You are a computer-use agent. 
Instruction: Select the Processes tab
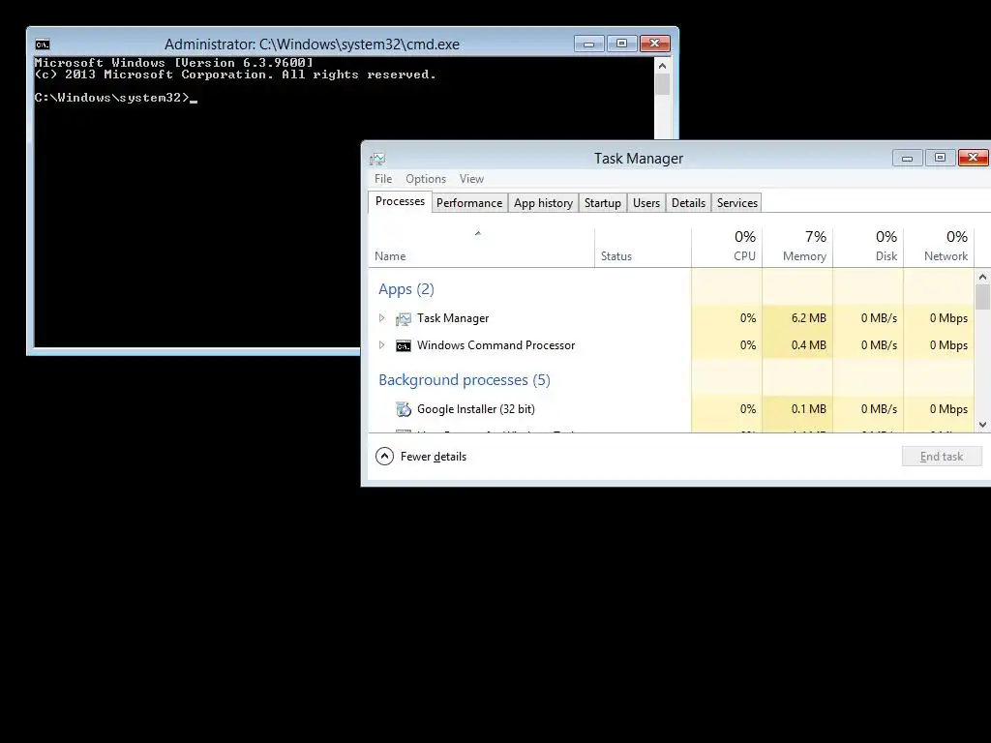[400, 201]
